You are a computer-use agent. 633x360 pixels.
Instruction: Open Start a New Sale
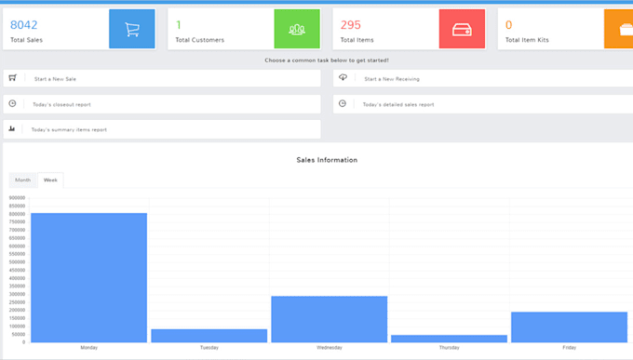point(162,78)
